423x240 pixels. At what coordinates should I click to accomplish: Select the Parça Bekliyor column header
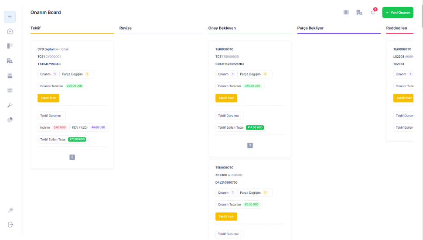[x=310, y=28]
